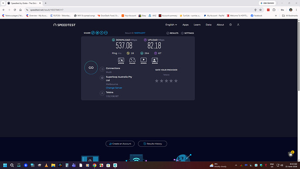Image resolution: width=300 pixels, height=169 pixels.
Task: Click the download latency icon showing 264
Action: coord(142,53)
